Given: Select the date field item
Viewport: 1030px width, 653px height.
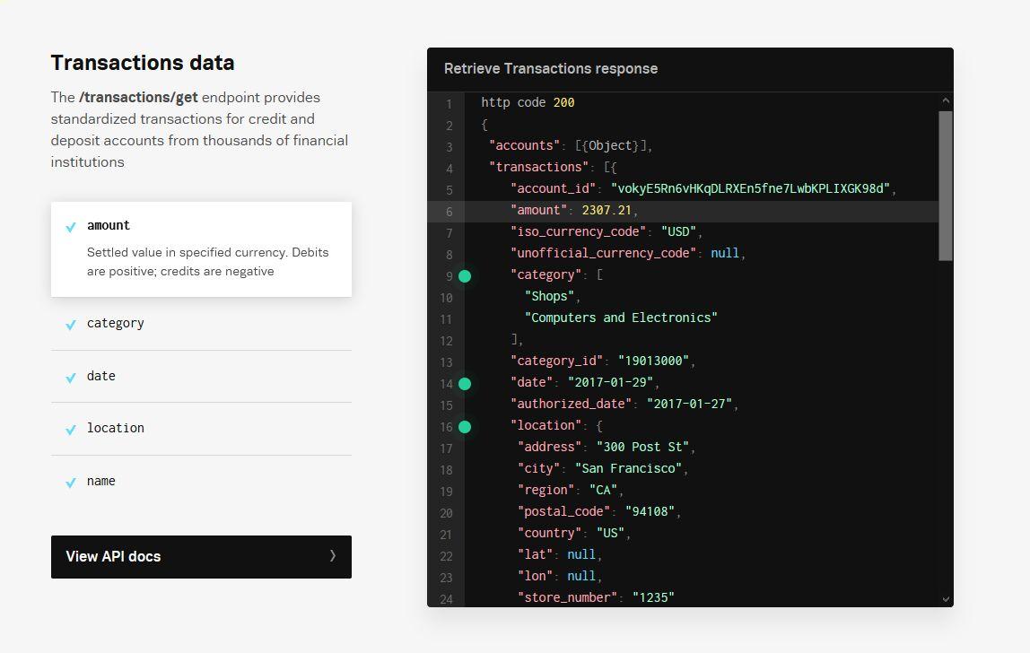Looking at the screenshot, I should pyautogui.click(x=201, y=377).
